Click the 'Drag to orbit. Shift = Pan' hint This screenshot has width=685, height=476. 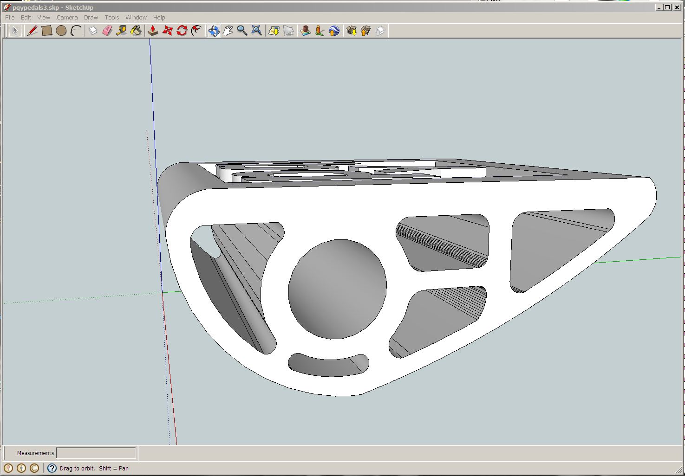pyautogui.click(x=94, y=468)
